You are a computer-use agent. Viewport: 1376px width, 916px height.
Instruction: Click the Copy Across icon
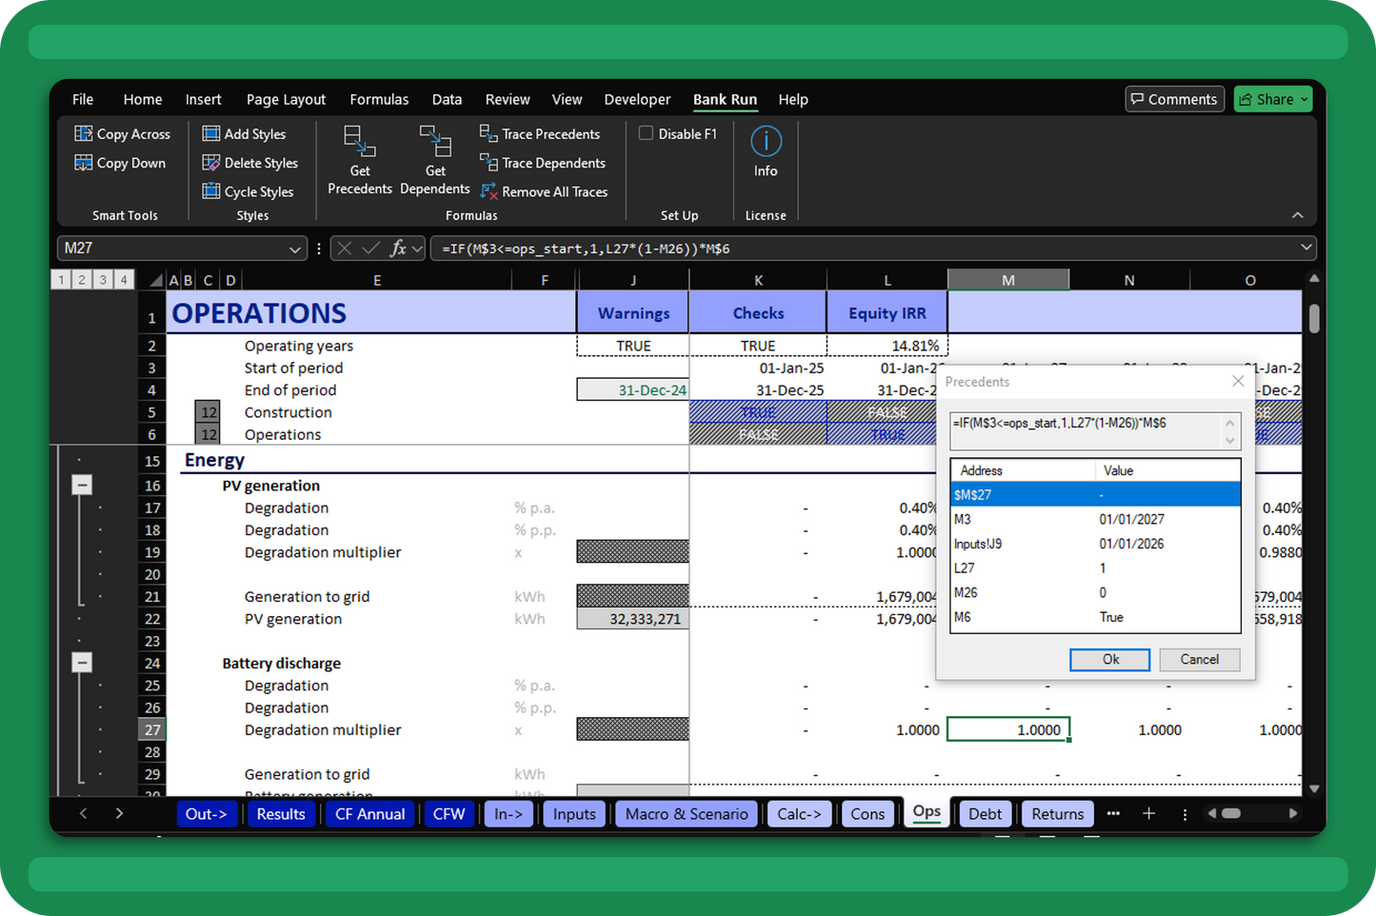tap(84, 134)
